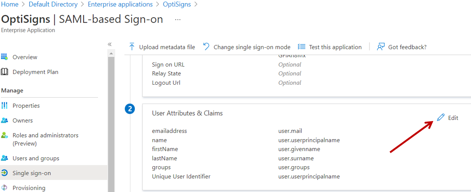Click sidebar scrollbar up arrow

[x=111, y=54]
